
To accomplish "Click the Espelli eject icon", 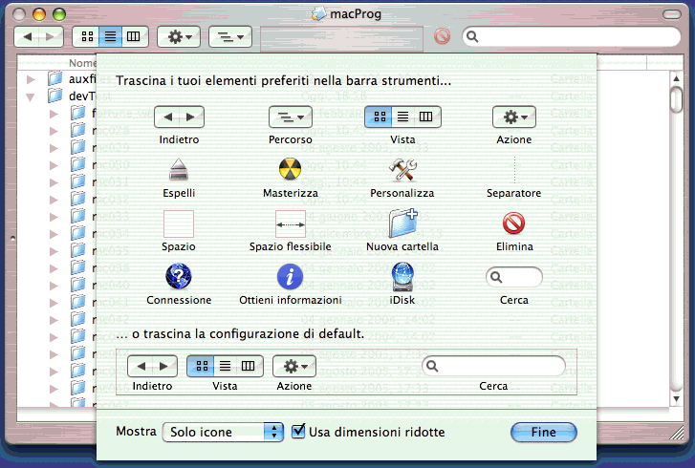I will tap(179, 170).
